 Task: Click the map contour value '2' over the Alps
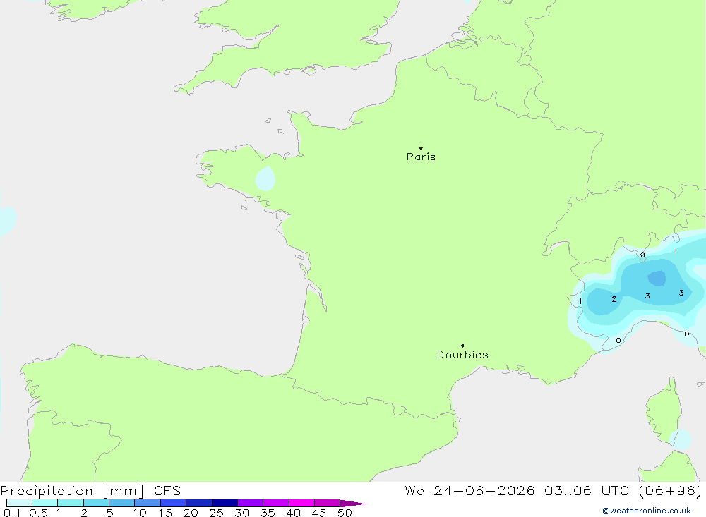point(614,299)
